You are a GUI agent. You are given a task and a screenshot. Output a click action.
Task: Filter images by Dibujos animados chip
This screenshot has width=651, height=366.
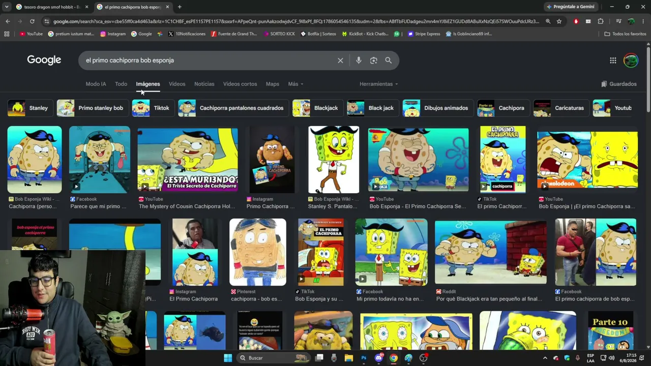point(437,108)
